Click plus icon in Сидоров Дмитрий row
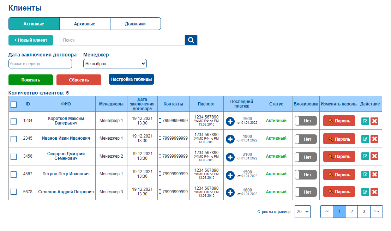The image size is (391, 231). 230,157
